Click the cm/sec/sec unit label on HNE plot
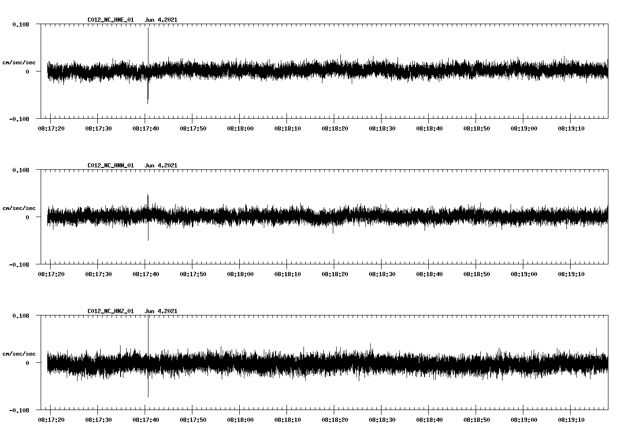Screen dimensions: 642x437 coord(19,62)
